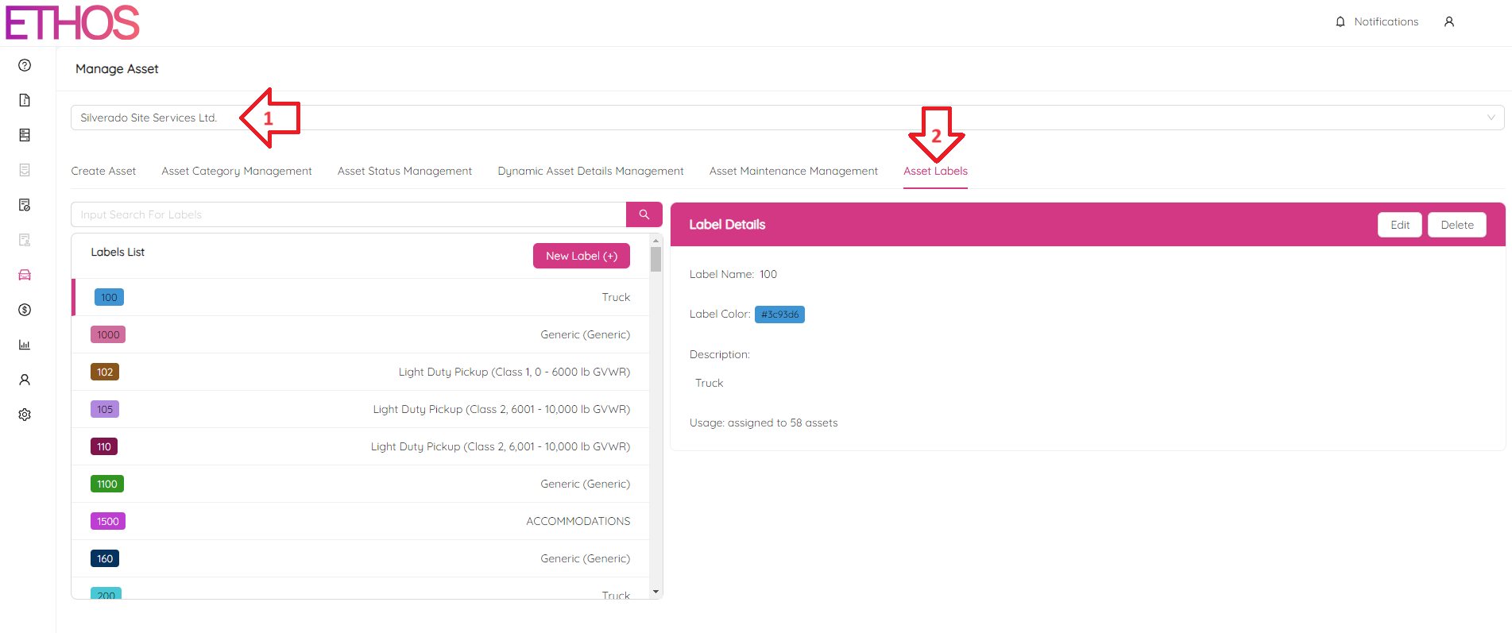Select the 1500 ACCOMMODATIONS label row

tap(360, 521)
